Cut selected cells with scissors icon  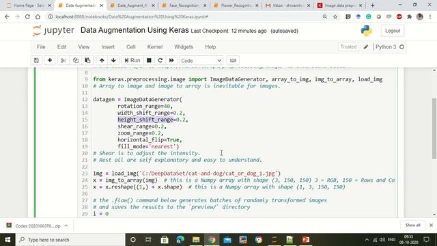click(64, 61)
